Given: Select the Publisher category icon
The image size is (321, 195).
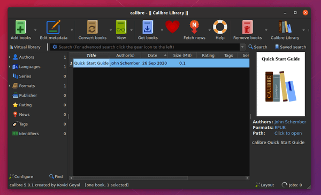Looking at the screenshot, I should (15, 95).
